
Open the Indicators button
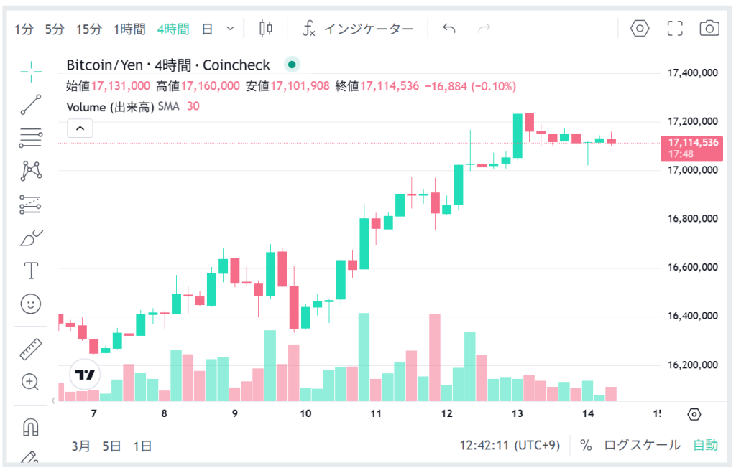(358, 29)
